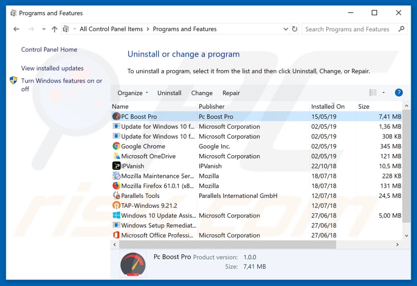Click the vertical scrollbar thumb
This screenshot has width=417, height=286.
[x=406, y=166]
